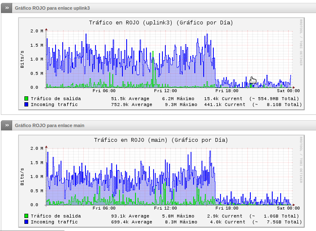The width and height of the screenshot is (316, 231).
Task: Click '51.5k Average' value in uplink3 legend
Action: pyautogui.click(x=130, y=98)
